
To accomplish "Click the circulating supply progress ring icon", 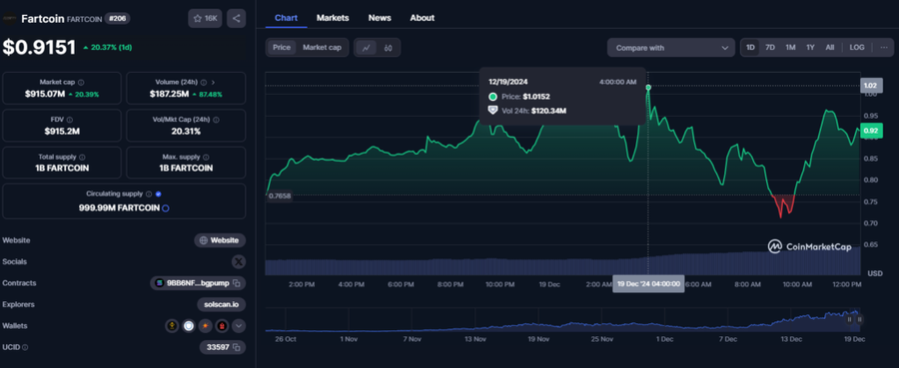I will pyautogui.click(x=166, y=208).
